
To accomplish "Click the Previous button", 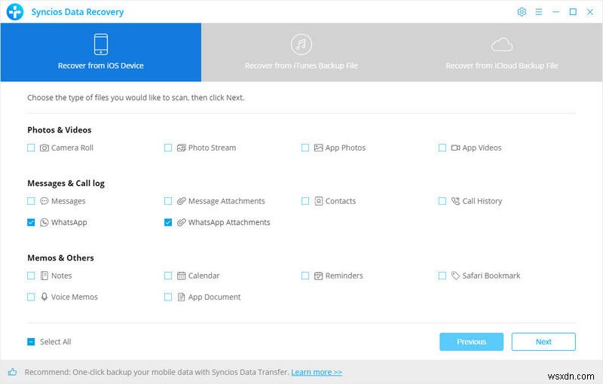I will (x=472, y=342).
